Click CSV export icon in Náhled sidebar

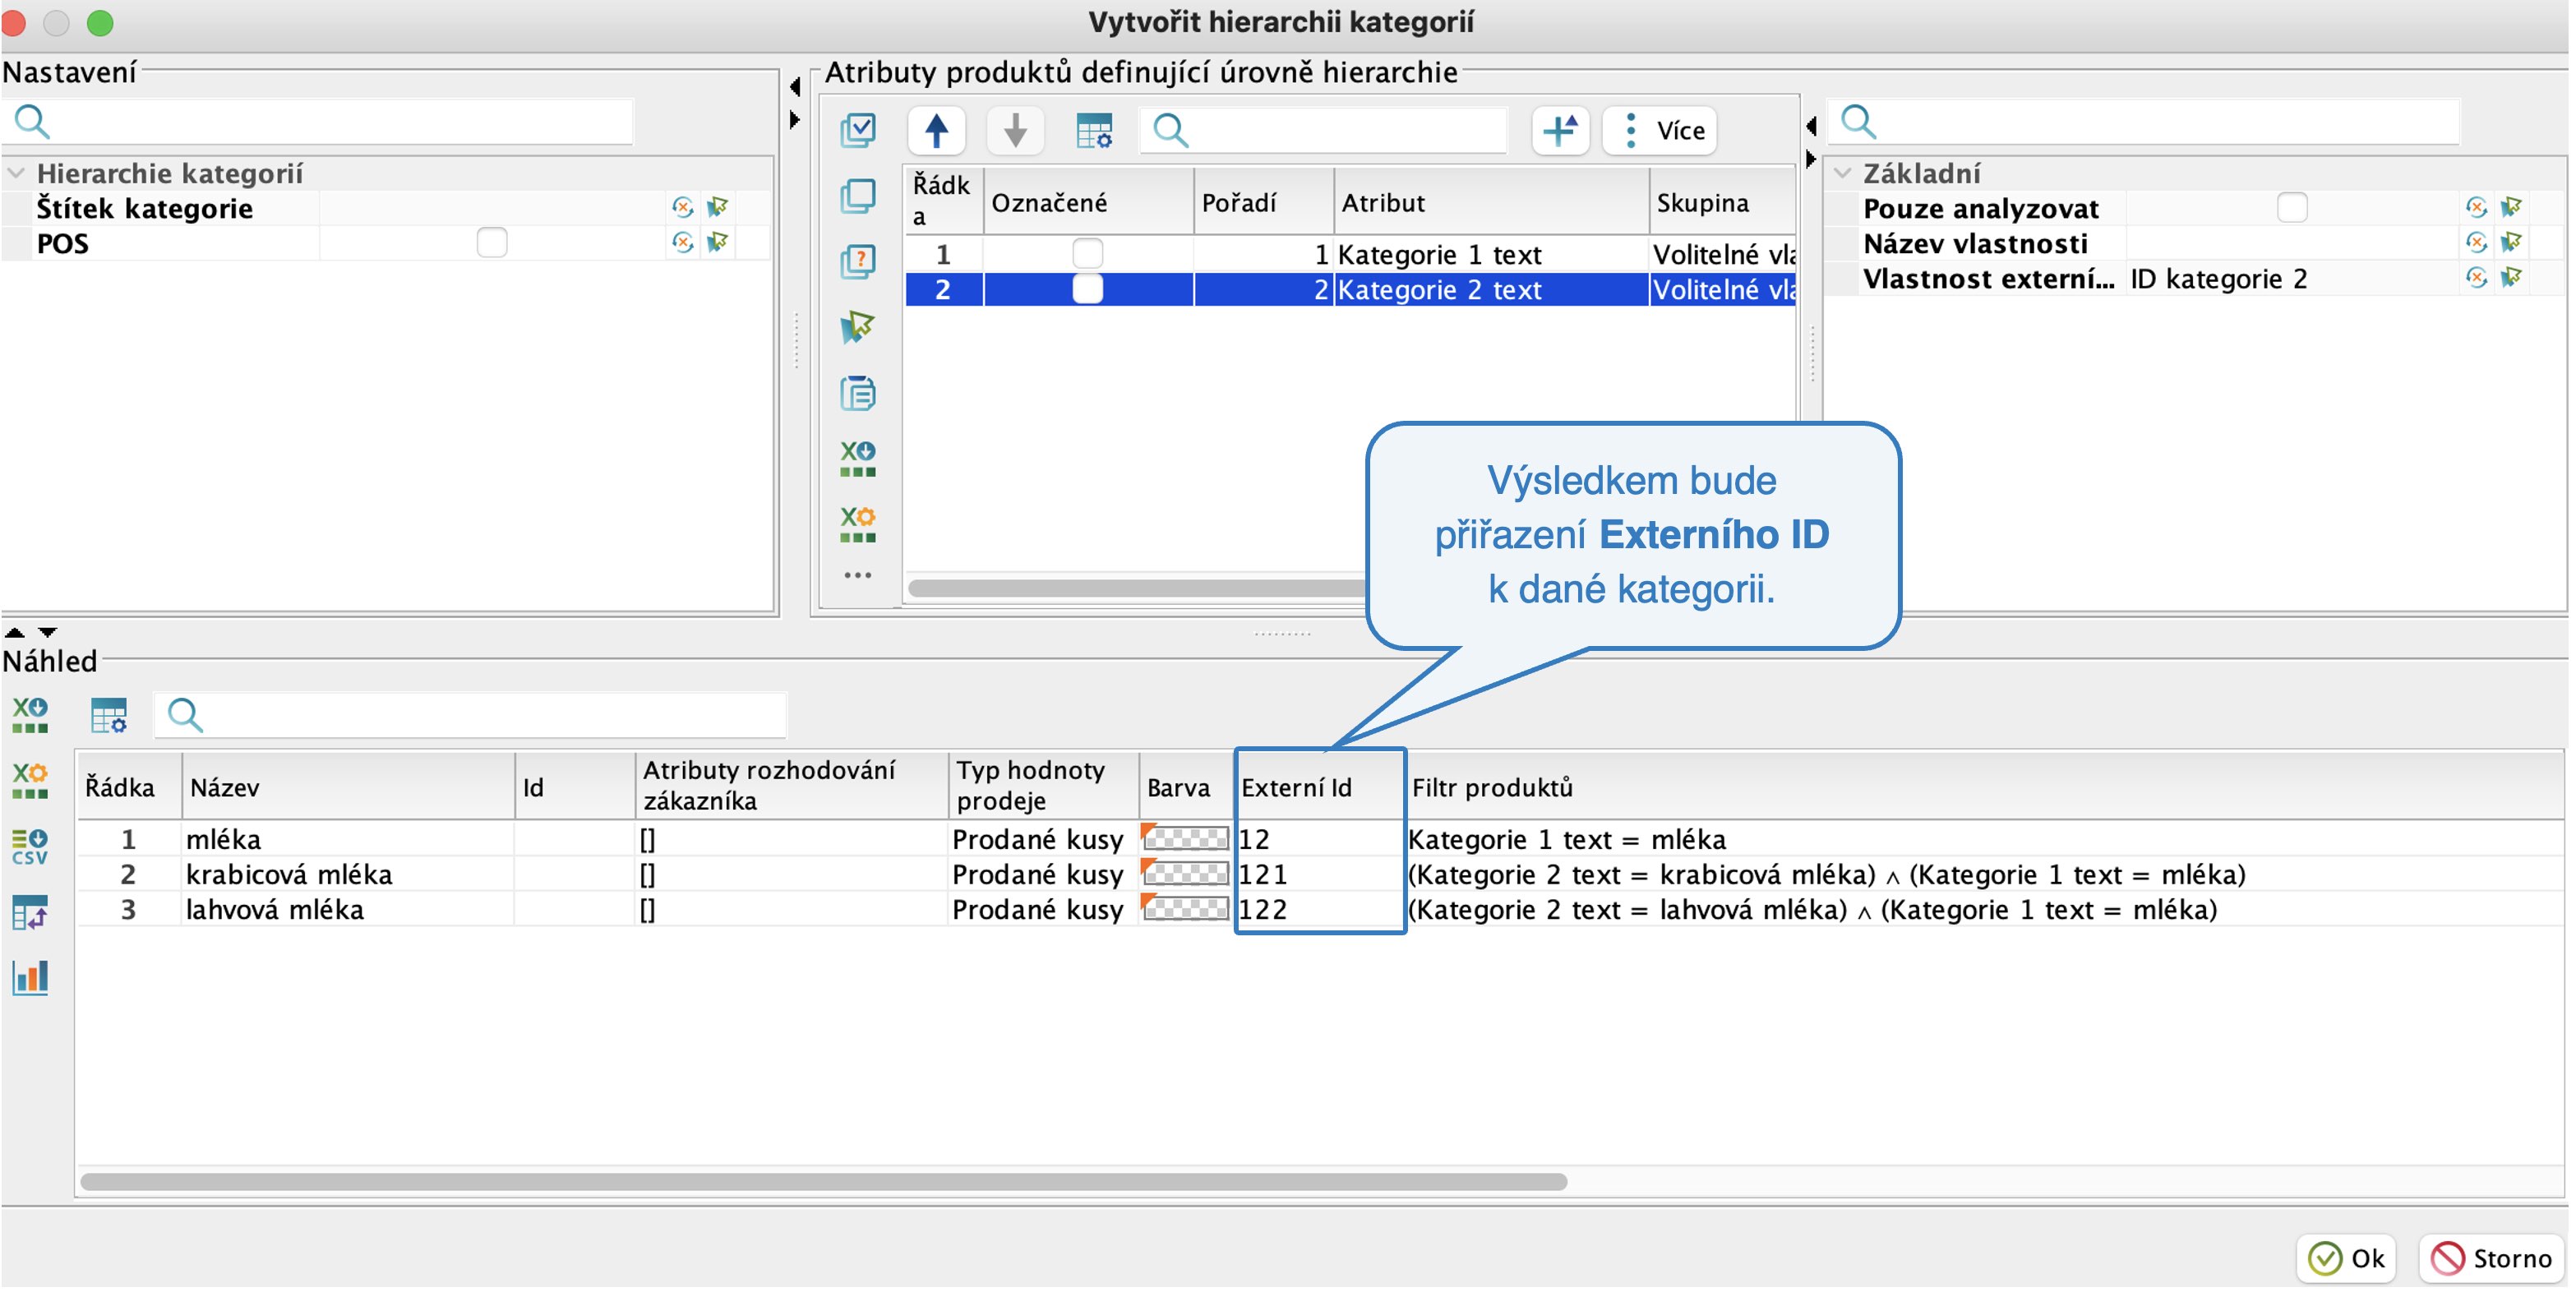point(30,846)
